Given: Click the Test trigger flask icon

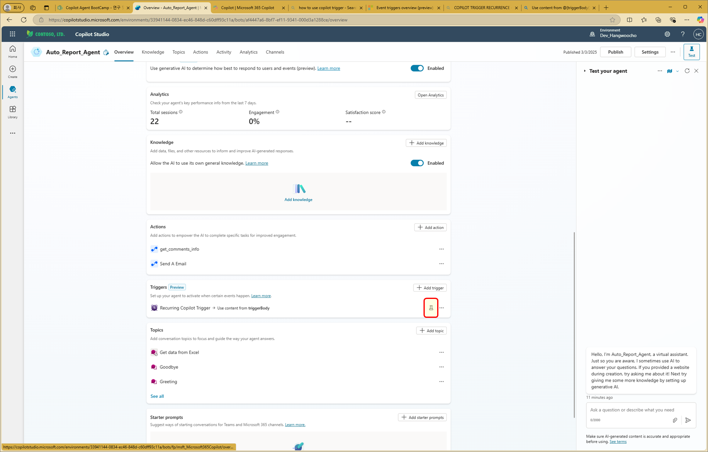Looking at the screenshot, I should coord(431,308).
